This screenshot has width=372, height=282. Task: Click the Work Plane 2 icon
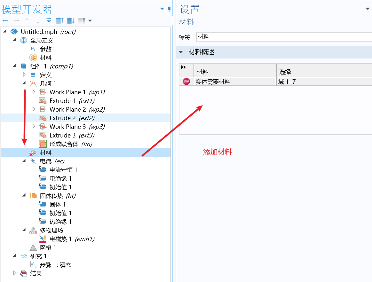click(x=43, y=109)
